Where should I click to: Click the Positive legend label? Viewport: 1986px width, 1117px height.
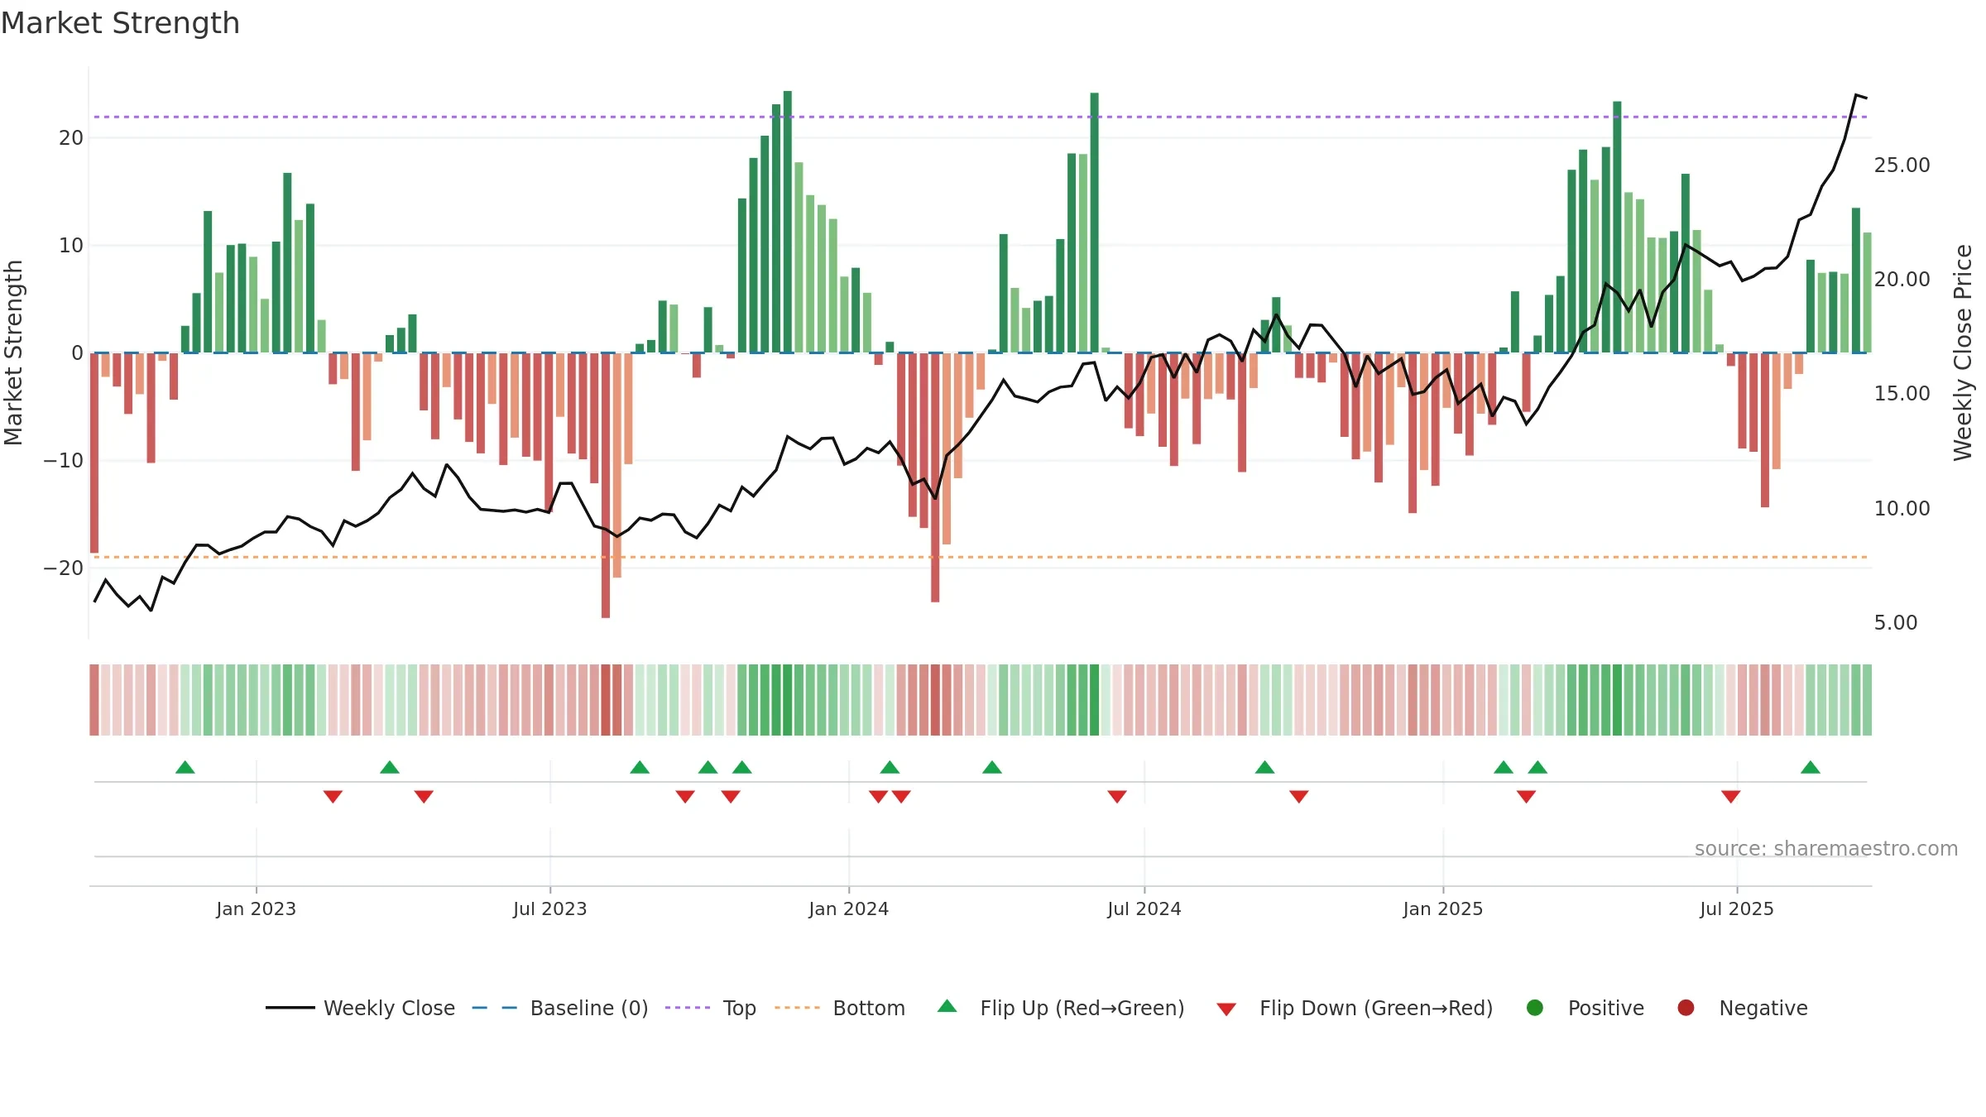[x=1606, y=1008]
